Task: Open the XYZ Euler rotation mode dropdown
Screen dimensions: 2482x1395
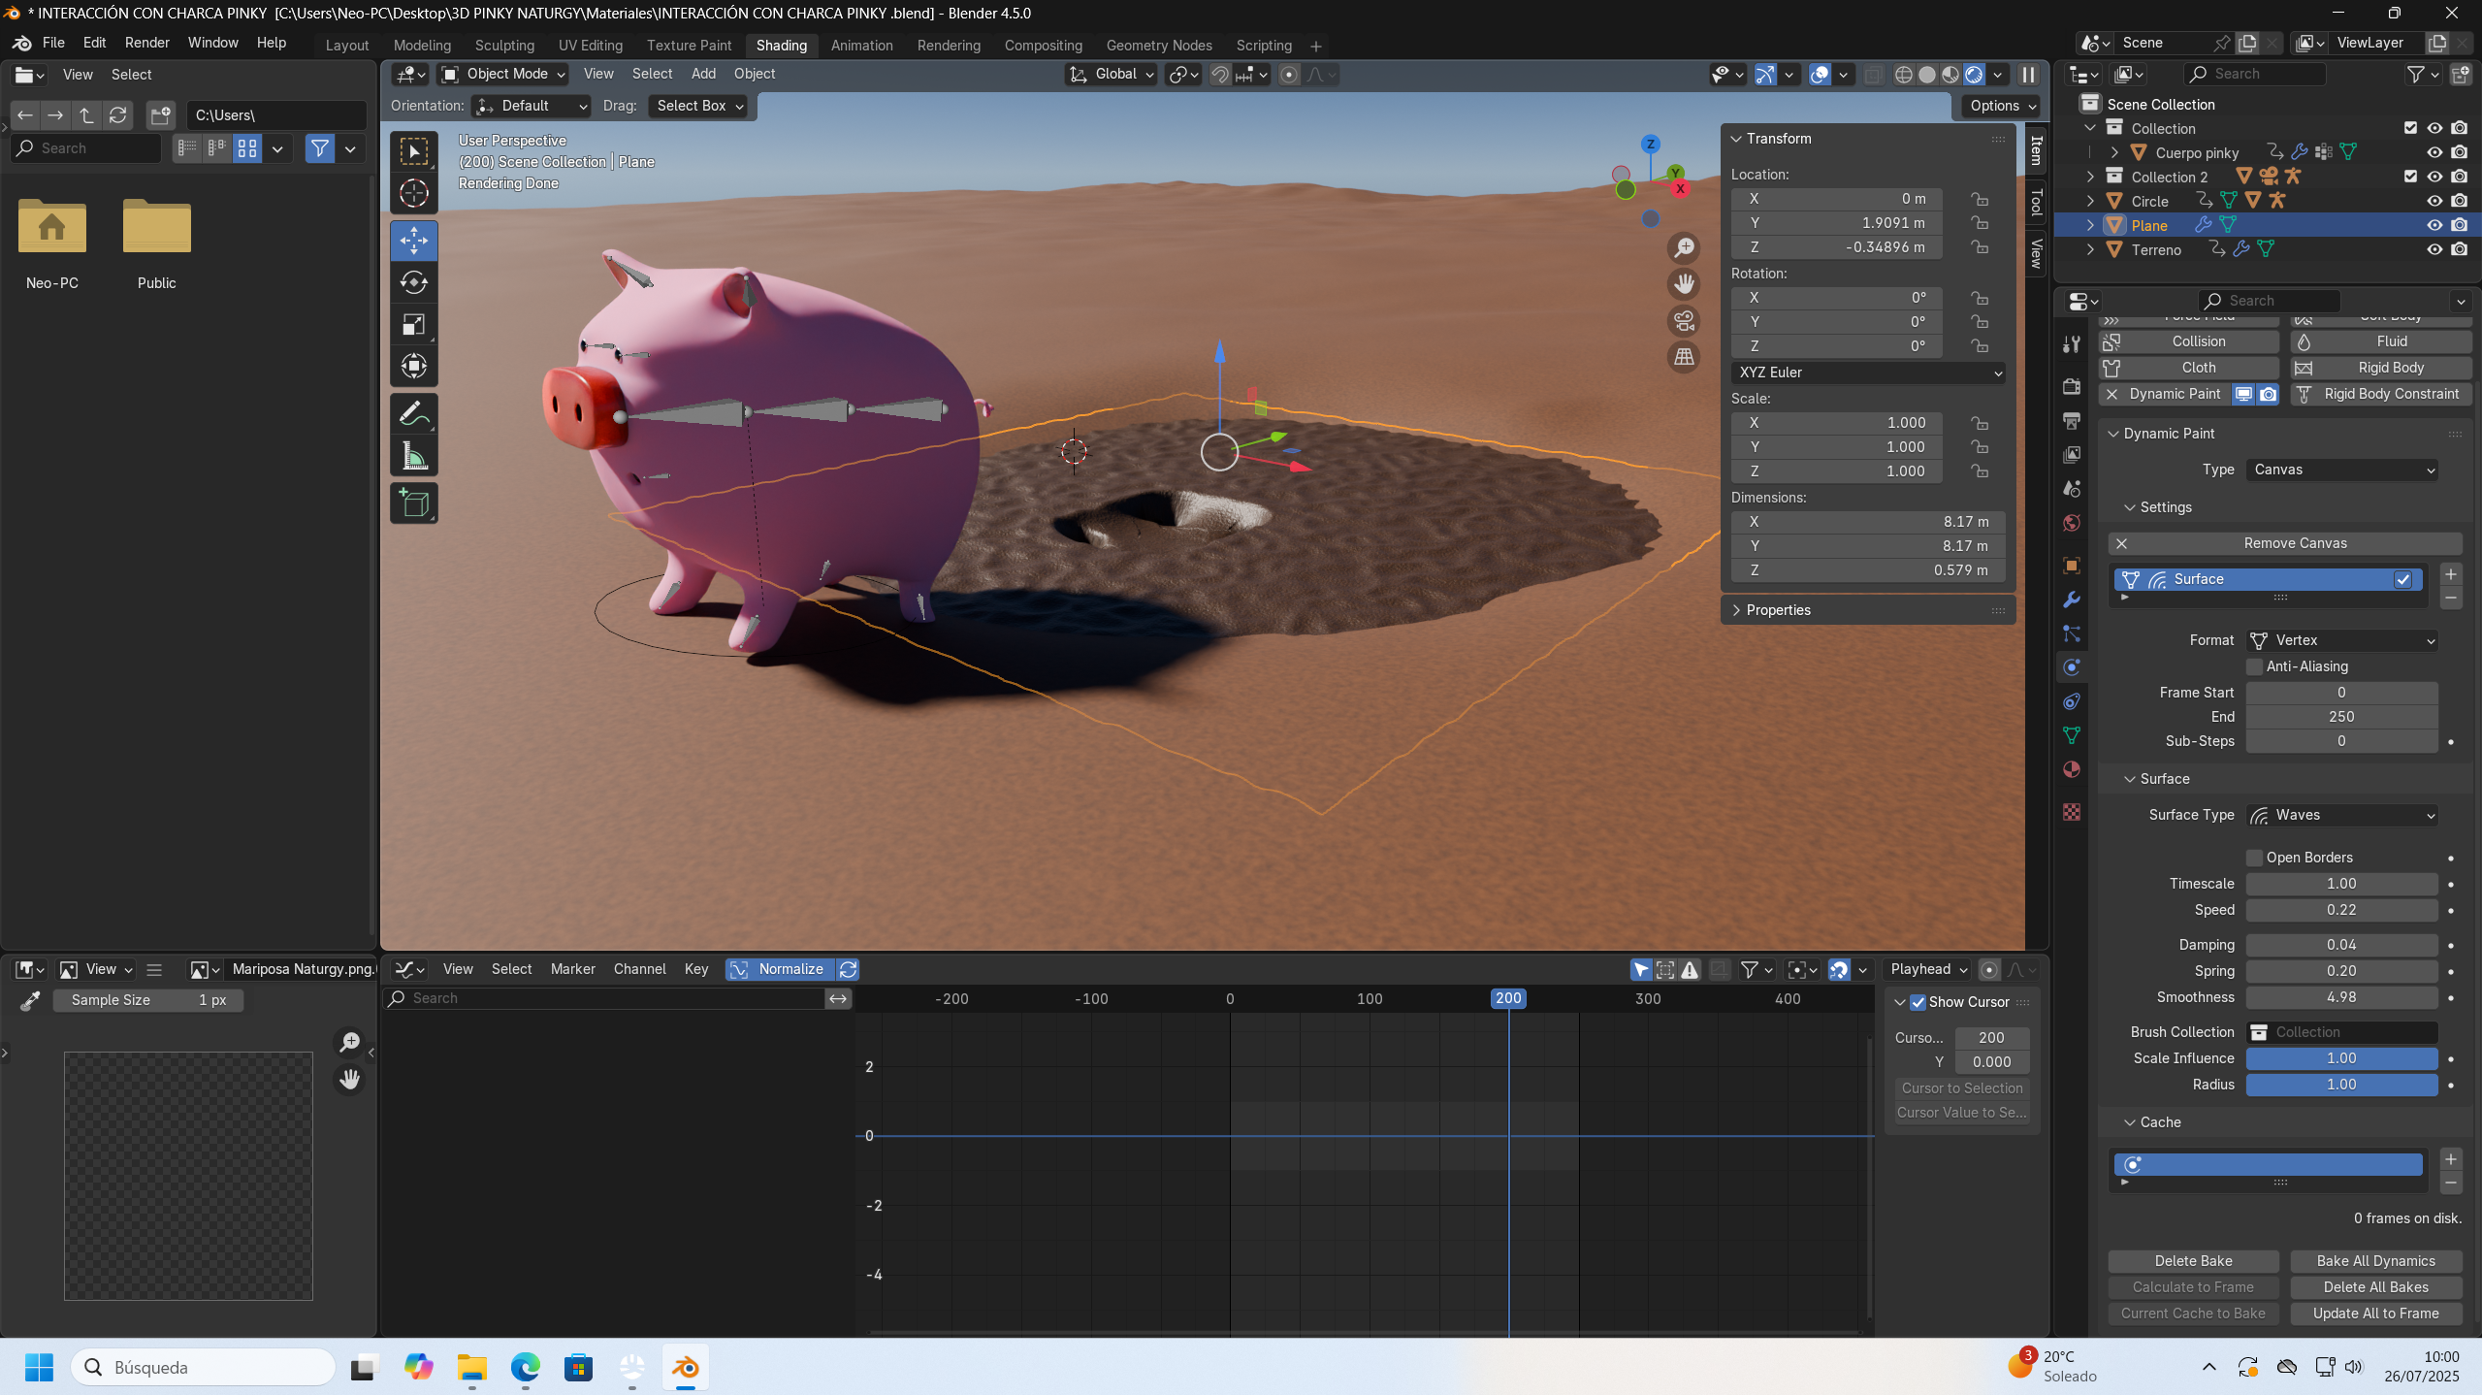Action: coord(1868,373)
